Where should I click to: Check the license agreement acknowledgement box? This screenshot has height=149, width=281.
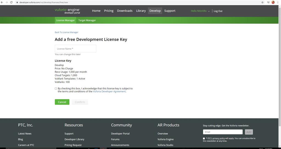pos(56,89)
